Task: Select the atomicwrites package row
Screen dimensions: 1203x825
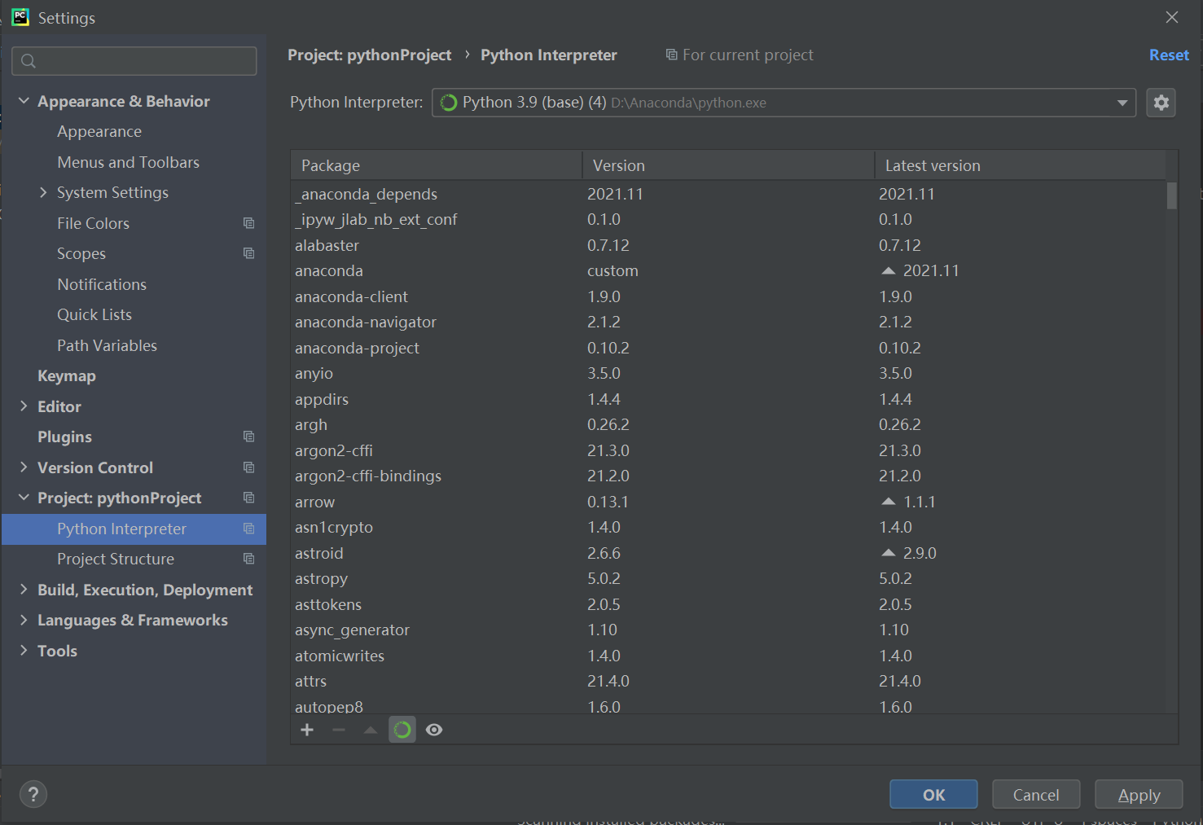Action: point(728,656)
